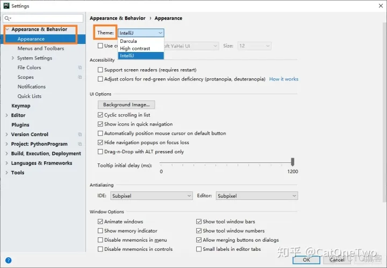Click the project-level icon beside File Colors

80,68
